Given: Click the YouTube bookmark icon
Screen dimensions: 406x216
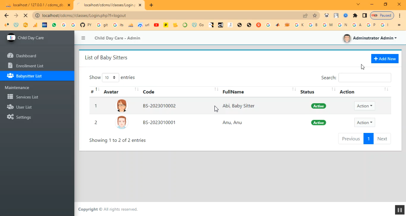Looking at the screenshot, I should click(156, 25).
